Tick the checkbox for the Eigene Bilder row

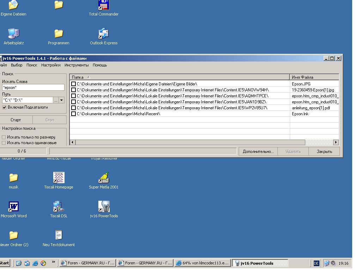(x=73, y=84)
